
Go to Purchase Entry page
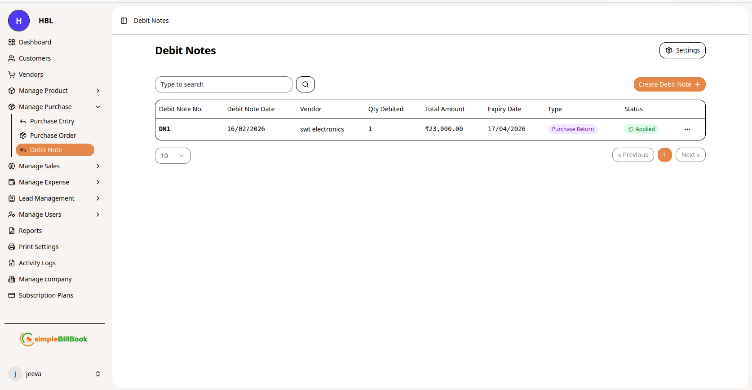click(52, 121)
